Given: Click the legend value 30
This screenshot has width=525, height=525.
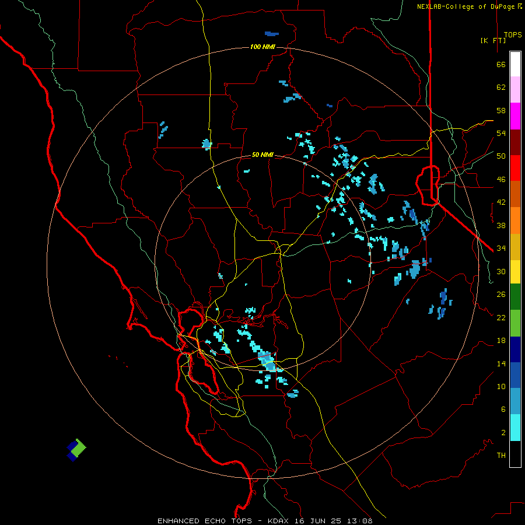Looking at the screenshot, I should point(501,271).
